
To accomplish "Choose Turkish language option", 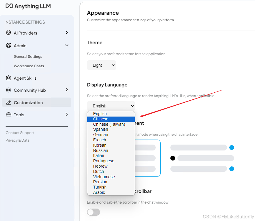I will tap(111, 187).
